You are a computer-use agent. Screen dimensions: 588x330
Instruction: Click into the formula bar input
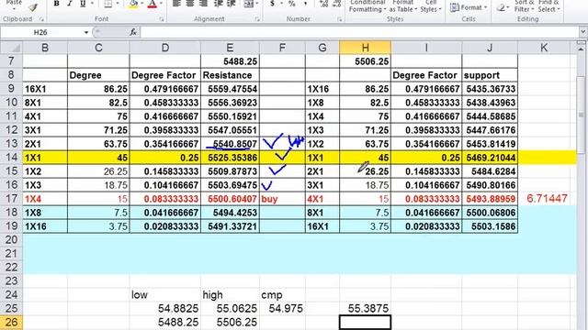(x=360, y=32)
